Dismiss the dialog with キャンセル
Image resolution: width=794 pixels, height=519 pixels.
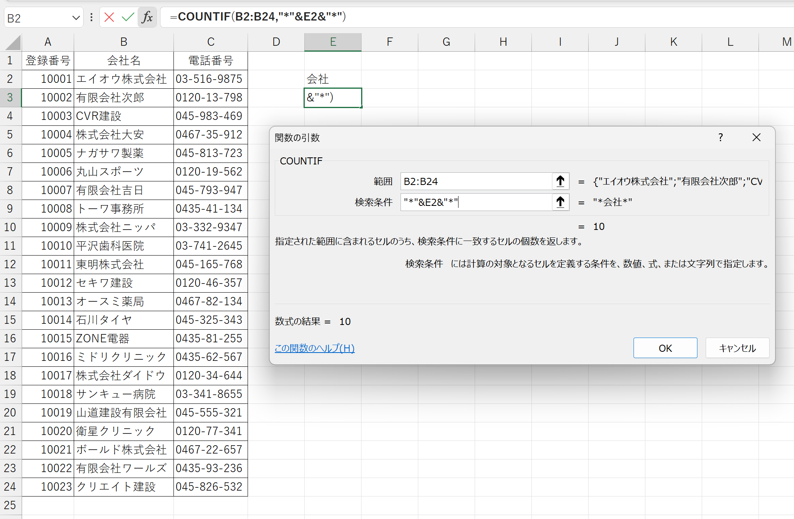tap(737, 348)
